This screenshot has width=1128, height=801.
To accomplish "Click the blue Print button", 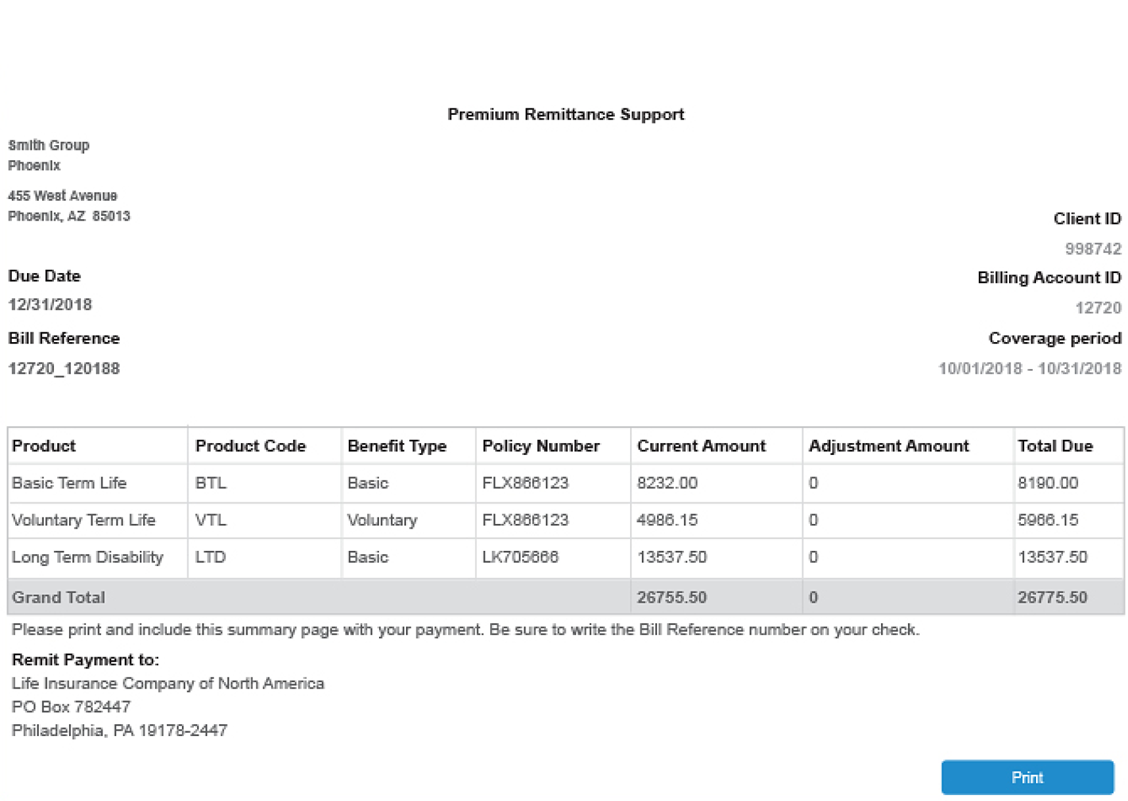I will [x=1026, y=777].
